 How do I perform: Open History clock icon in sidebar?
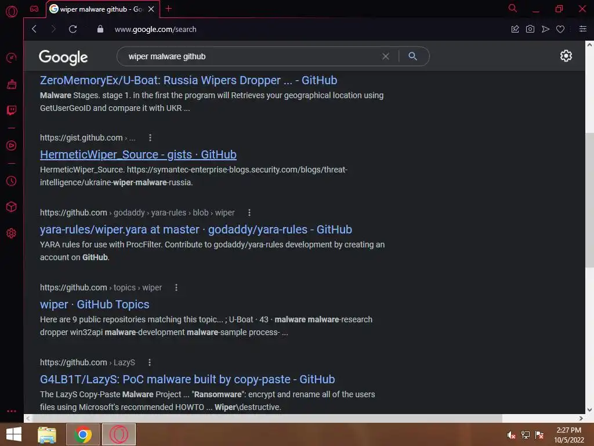[12, 181]
